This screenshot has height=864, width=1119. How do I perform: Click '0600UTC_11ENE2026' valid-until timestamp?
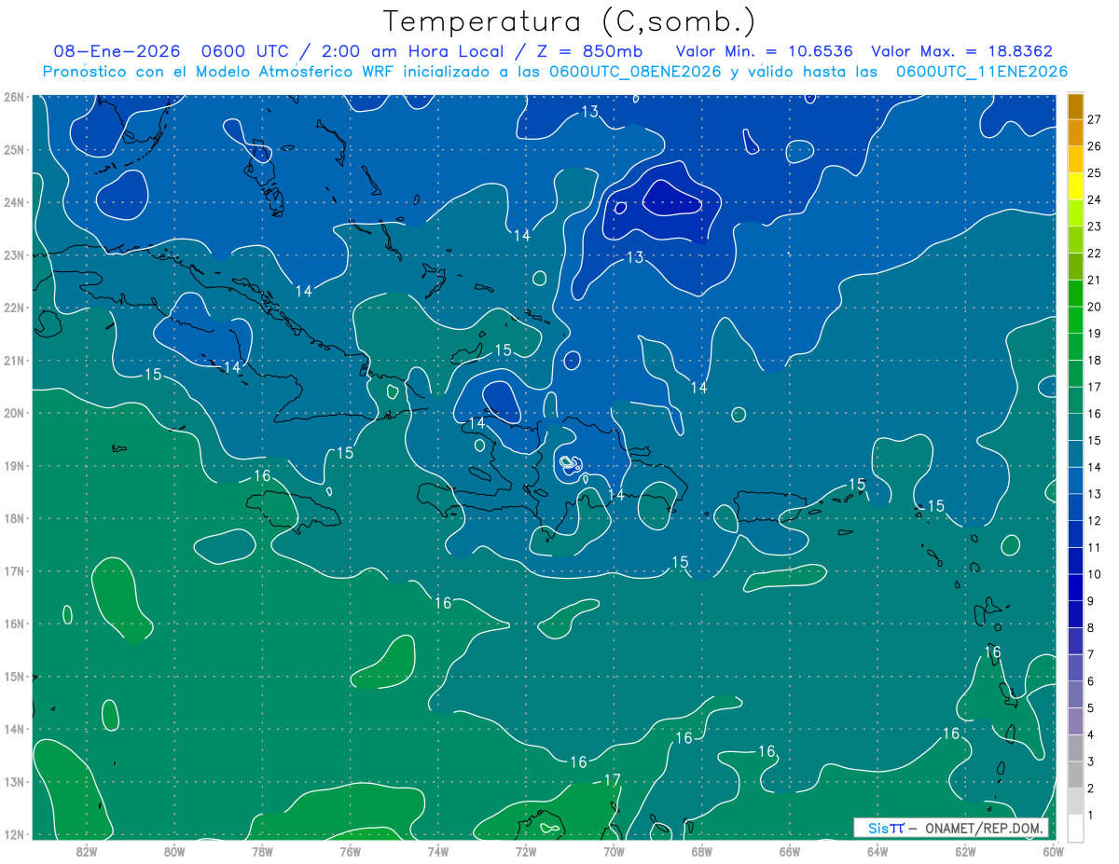982,72
